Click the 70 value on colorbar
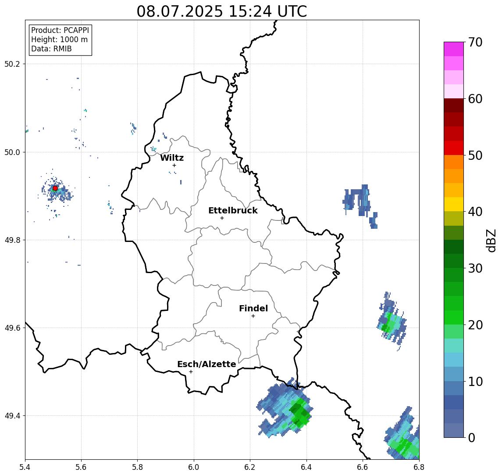Viewport: 502px width, 476px height. (x=475, y=42)
